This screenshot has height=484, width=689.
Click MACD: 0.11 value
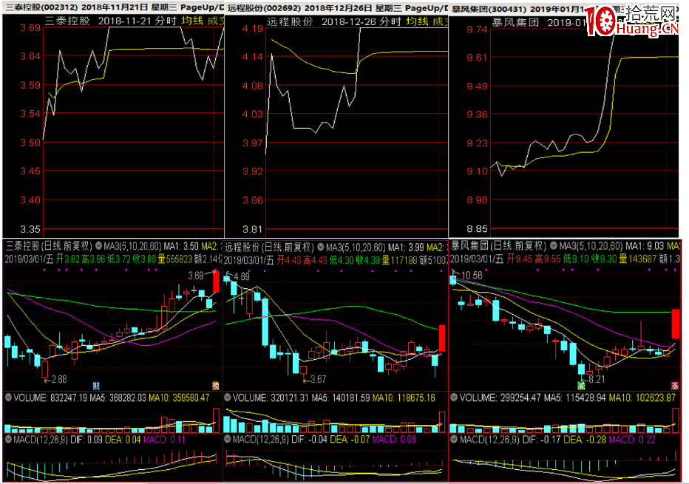pyautogui.click(x=164, y=440)
